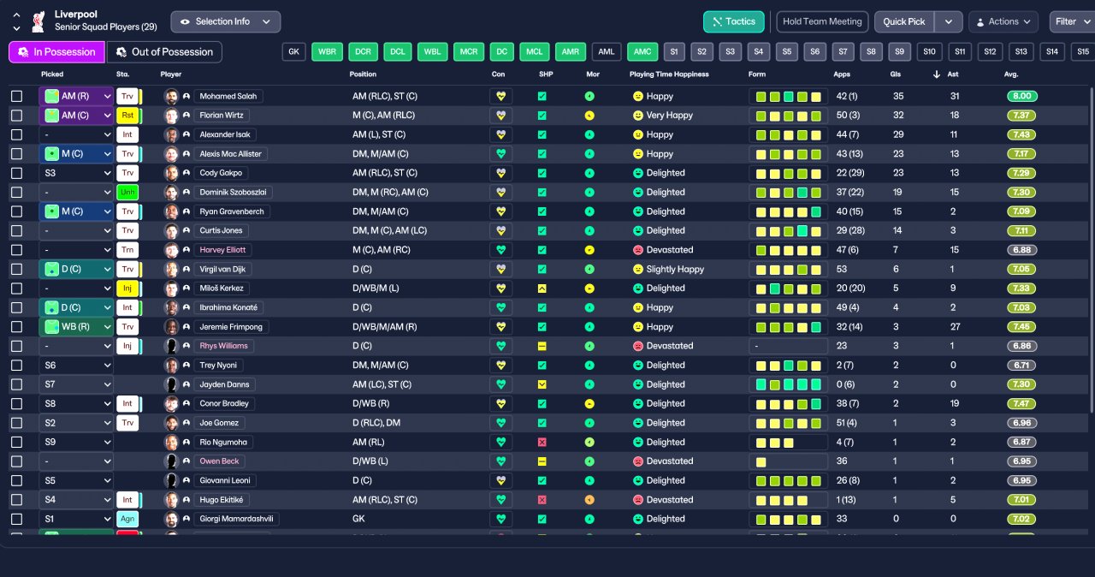Tick checkbox for Giorgi Mamardashvili
This screenshot has height=577, width=1095.
coord(16,519)
